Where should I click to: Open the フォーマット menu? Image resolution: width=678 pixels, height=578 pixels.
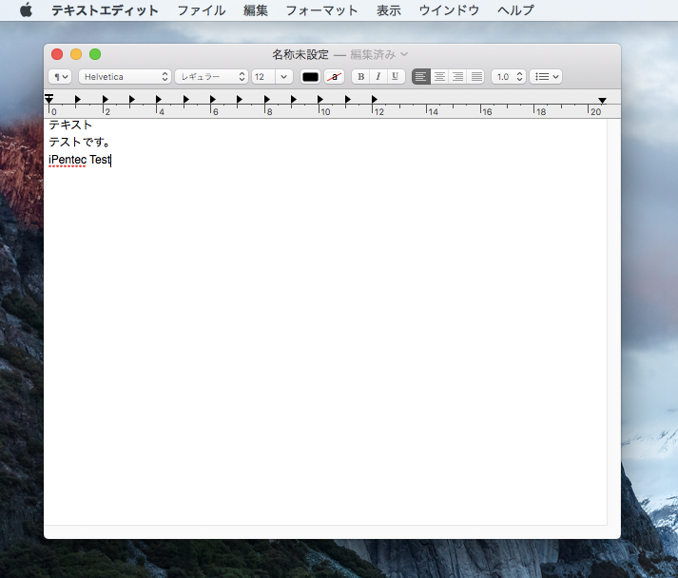pyautogui.click(x=321, y=10)
